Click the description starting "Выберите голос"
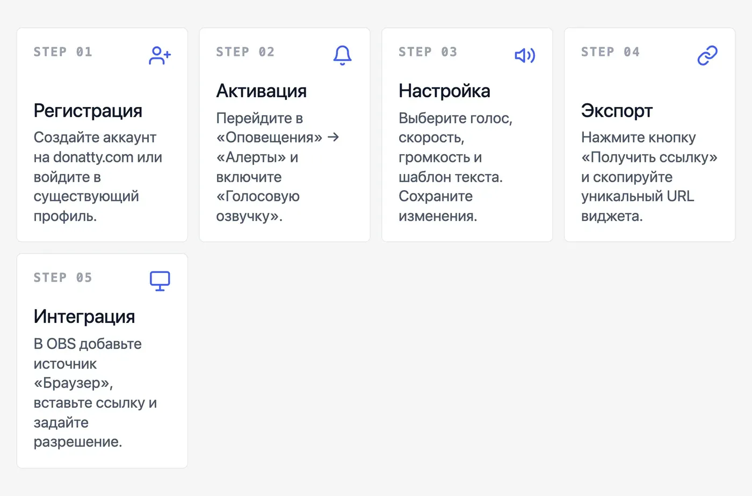 (455, 167)
